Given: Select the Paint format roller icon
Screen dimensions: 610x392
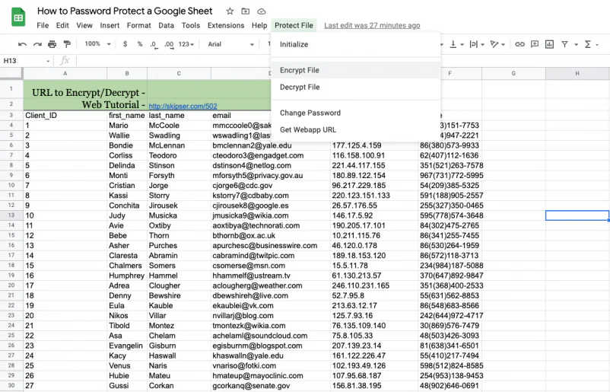Looking at the screenshot, I should 67,44.
